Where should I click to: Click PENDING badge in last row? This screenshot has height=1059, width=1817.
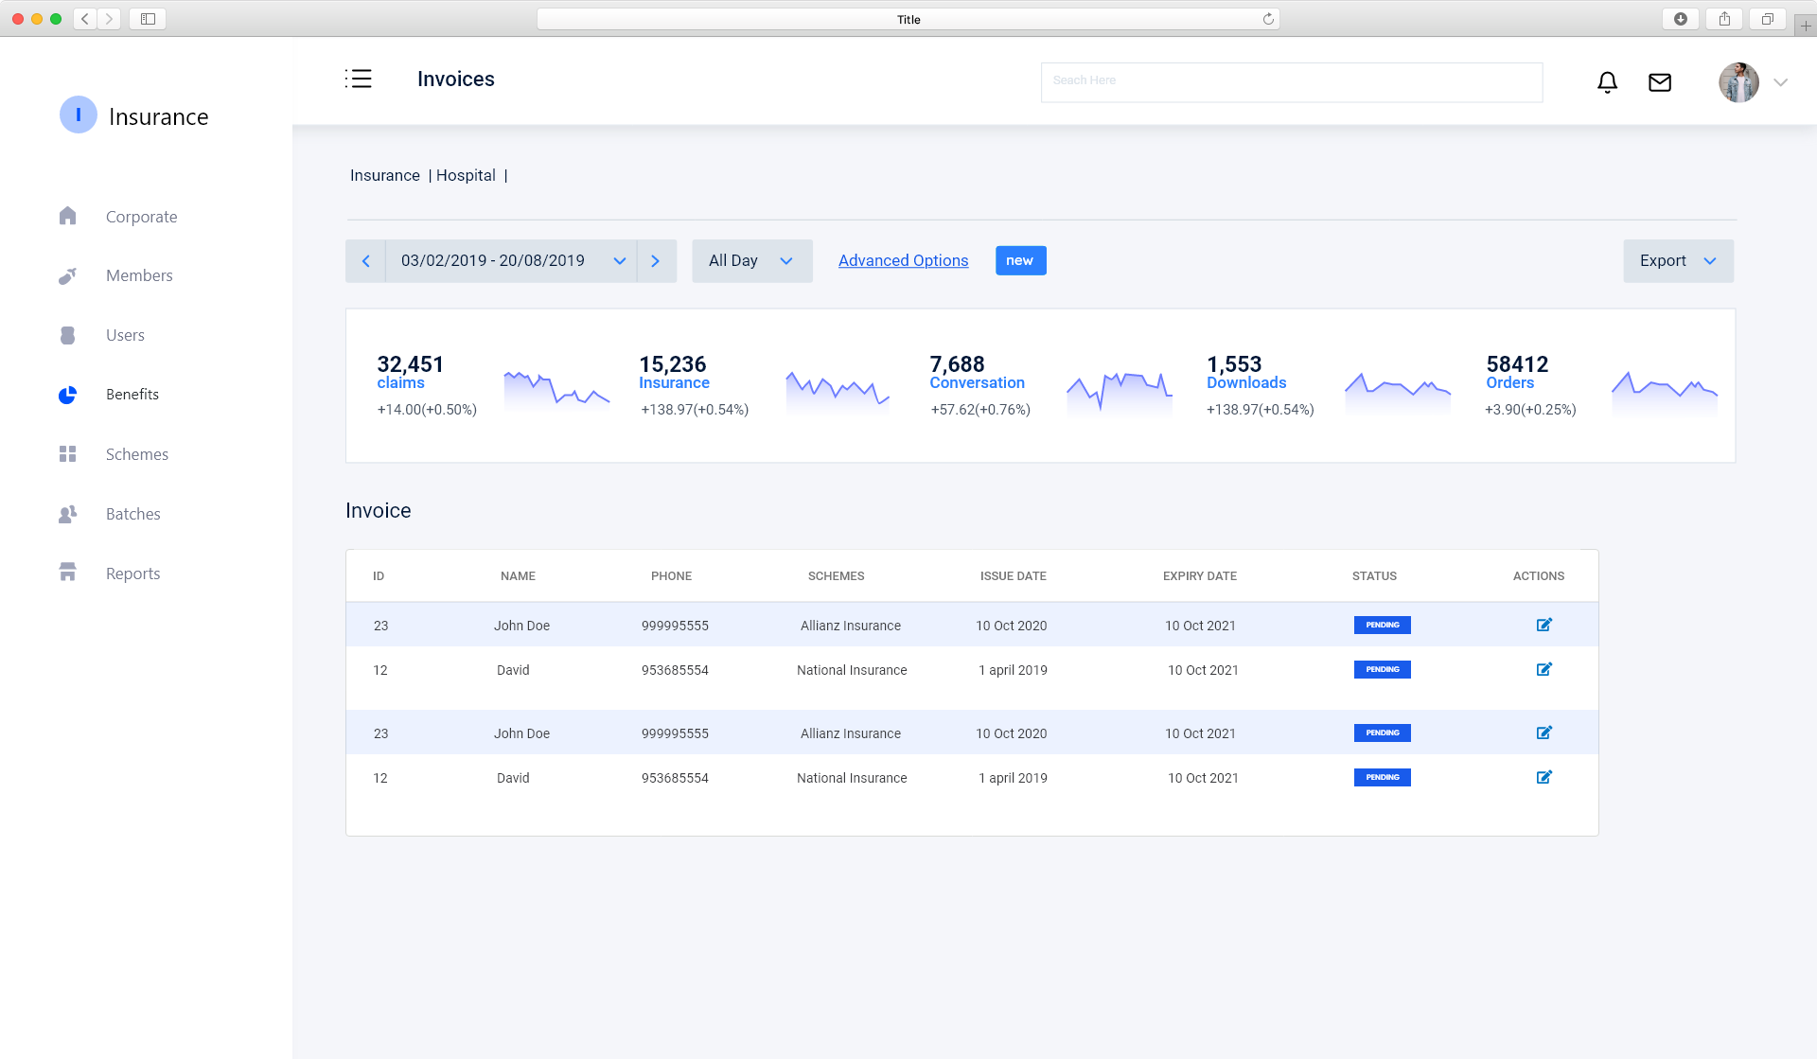point(1382,777)
